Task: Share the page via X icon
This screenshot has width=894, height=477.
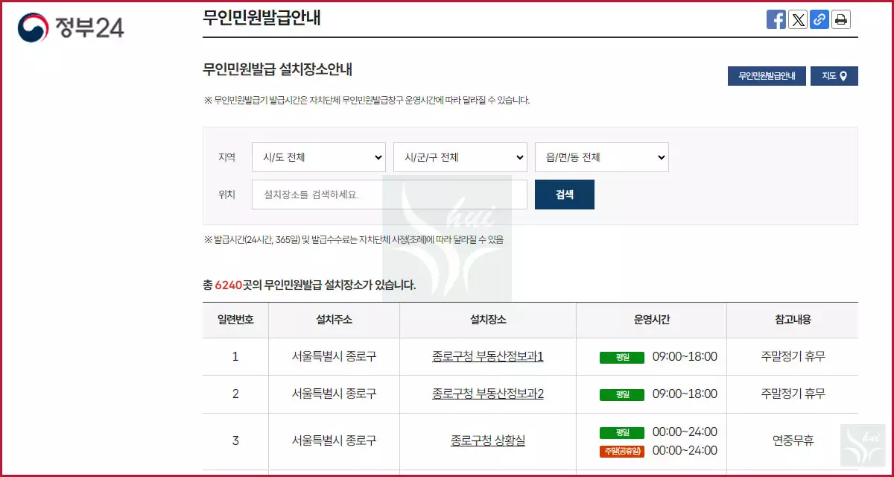Action: coord(798,19)
